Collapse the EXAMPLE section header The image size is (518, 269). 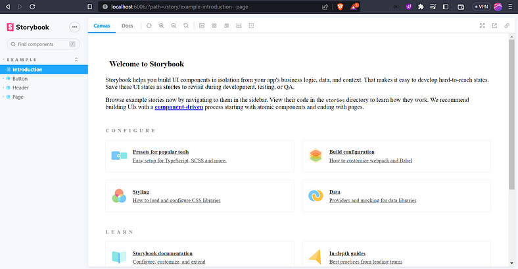coord(22,60)
